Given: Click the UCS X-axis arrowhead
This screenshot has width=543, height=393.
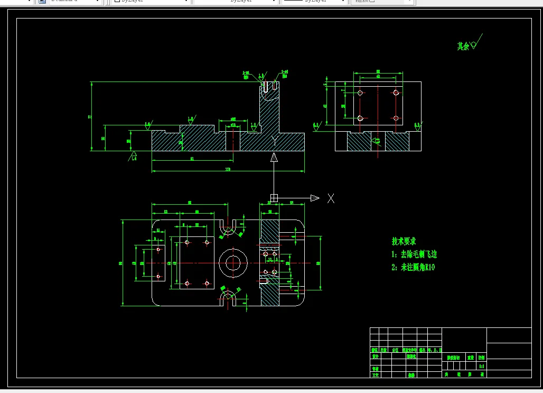Looking at the screenshot, I should pyautogui.click(x=315, y=198).
